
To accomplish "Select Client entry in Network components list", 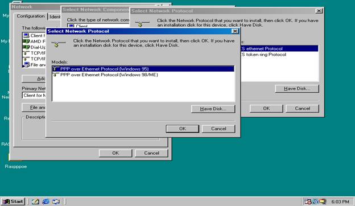I will pos(34,35).
